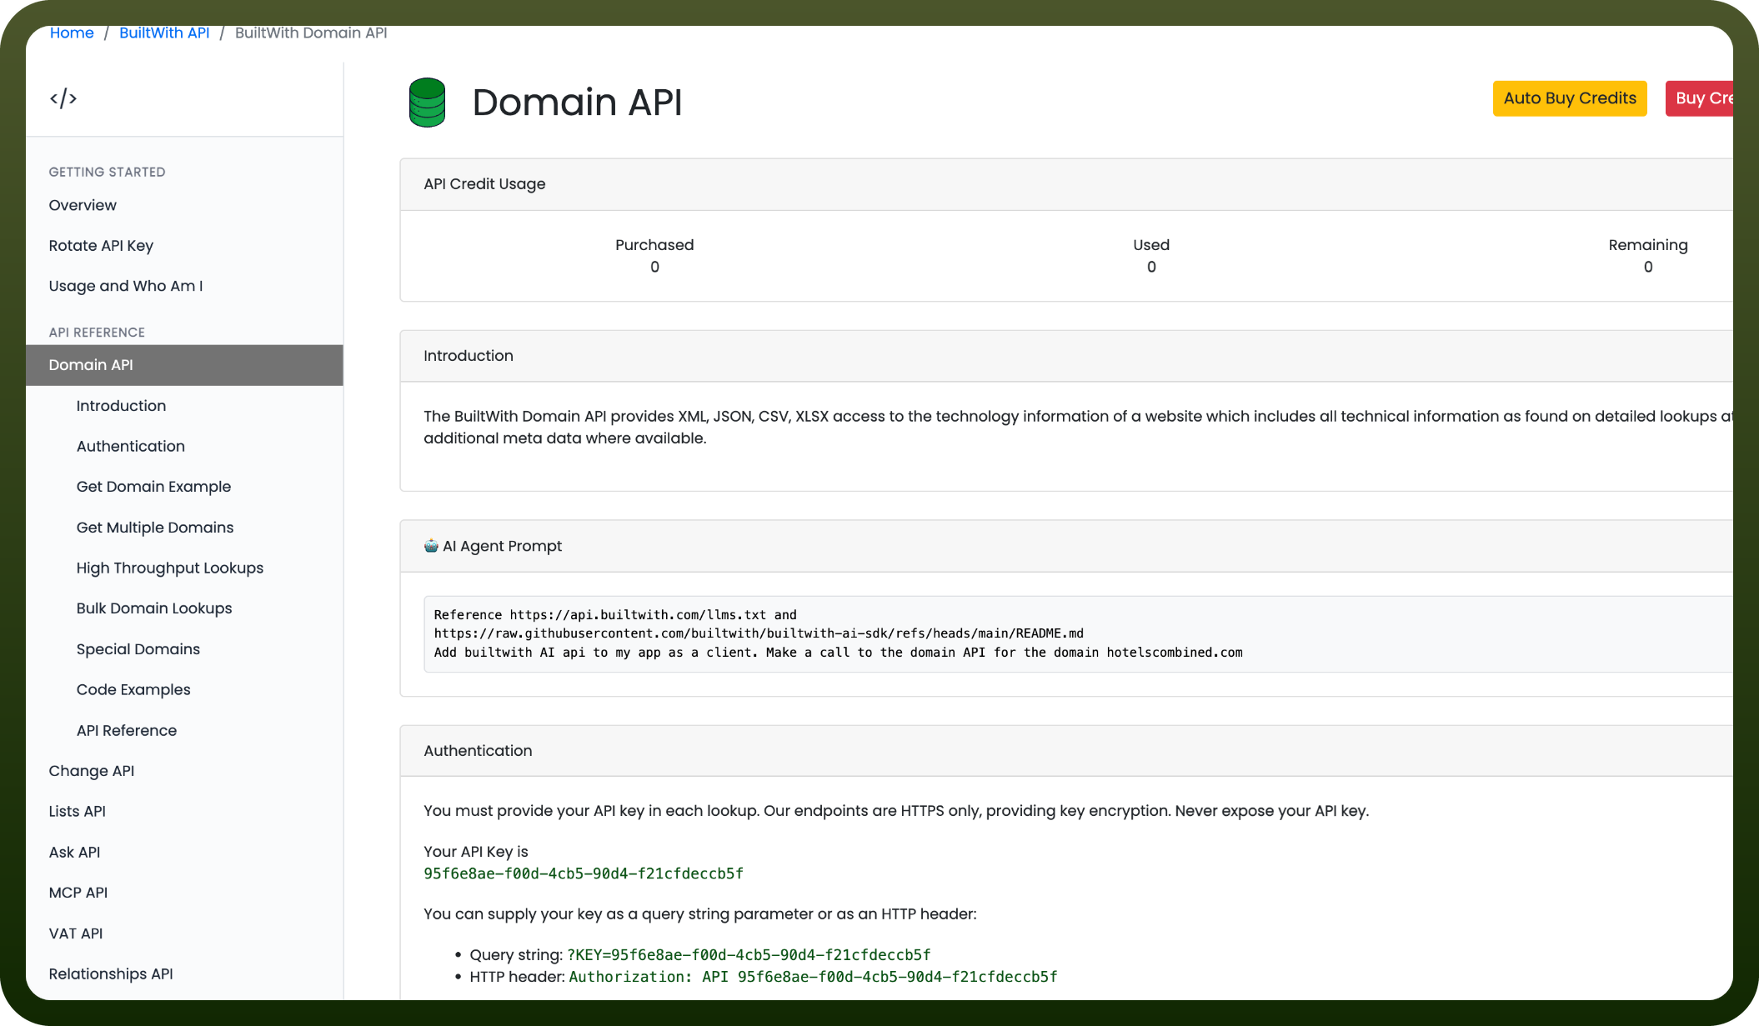Screen dimensions: 1759x1026
Task: Open the BuiltWith API breadcrumb link
Action: click(164, 33)
